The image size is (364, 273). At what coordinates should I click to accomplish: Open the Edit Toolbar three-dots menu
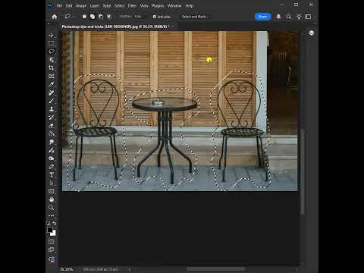point(52,215)
